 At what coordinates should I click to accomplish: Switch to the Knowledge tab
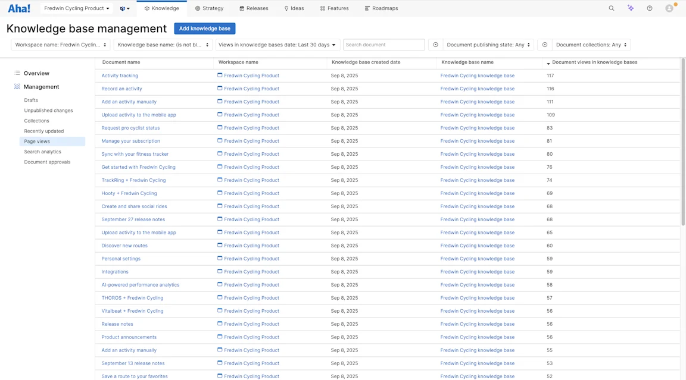pos(161,8)
